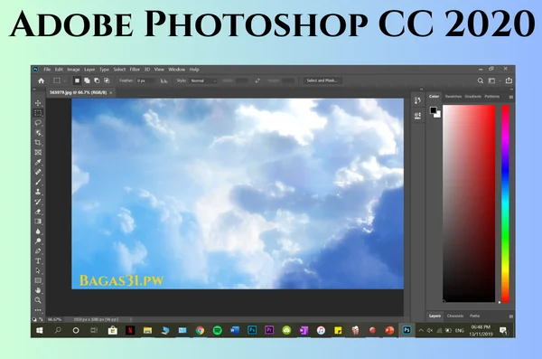The height and width of the screenshot is (359, 542).
Task: Click inside the red color picker field
Action: tap(469, 203)
